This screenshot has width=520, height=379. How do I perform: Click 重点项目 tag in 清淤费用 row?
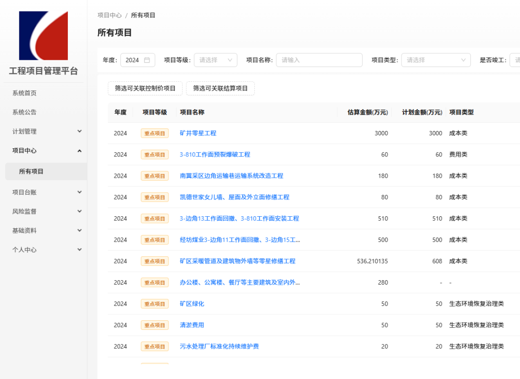[155, 325]
